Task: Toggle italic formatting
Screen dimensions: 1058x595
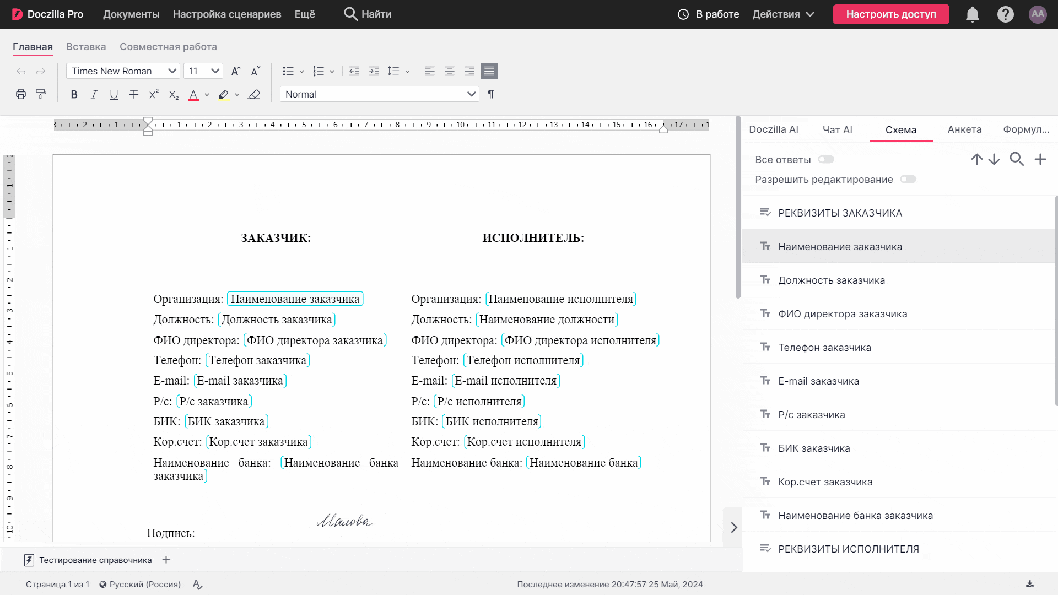Action: pos(94,94)
